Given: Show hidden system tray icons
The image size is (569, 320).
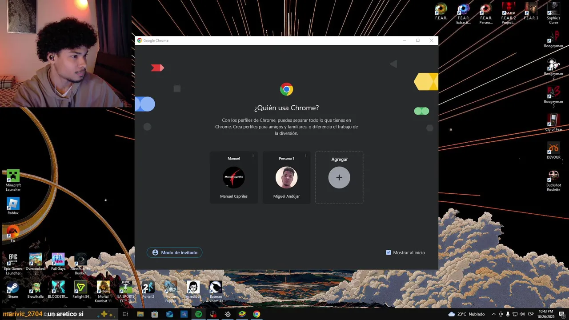Looking at the screenshot, I should tap(493, 314).
